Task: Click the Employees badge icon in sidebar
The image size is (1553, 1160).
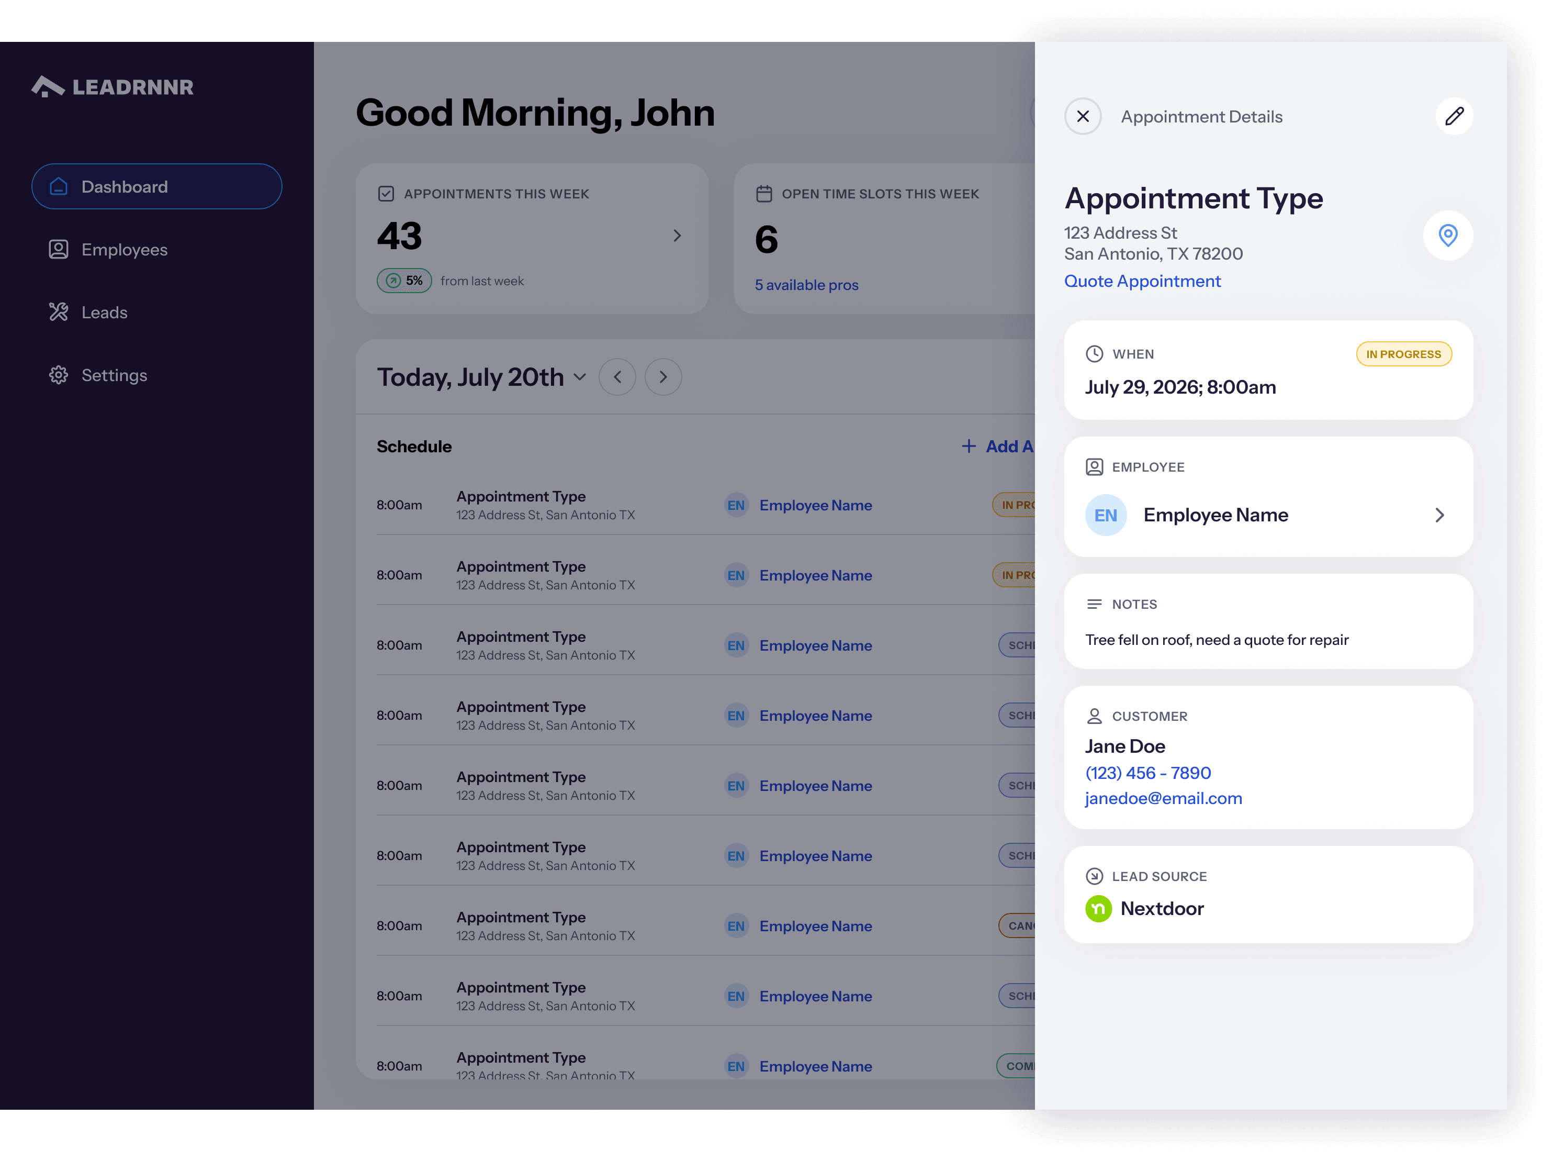Action: 58,249
